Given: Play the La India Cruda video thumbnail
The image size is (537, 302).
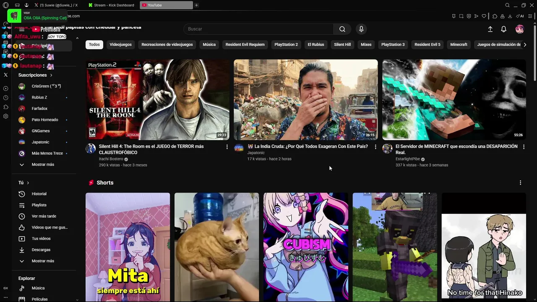Looking at the screenshot, I should coord(306,99).
